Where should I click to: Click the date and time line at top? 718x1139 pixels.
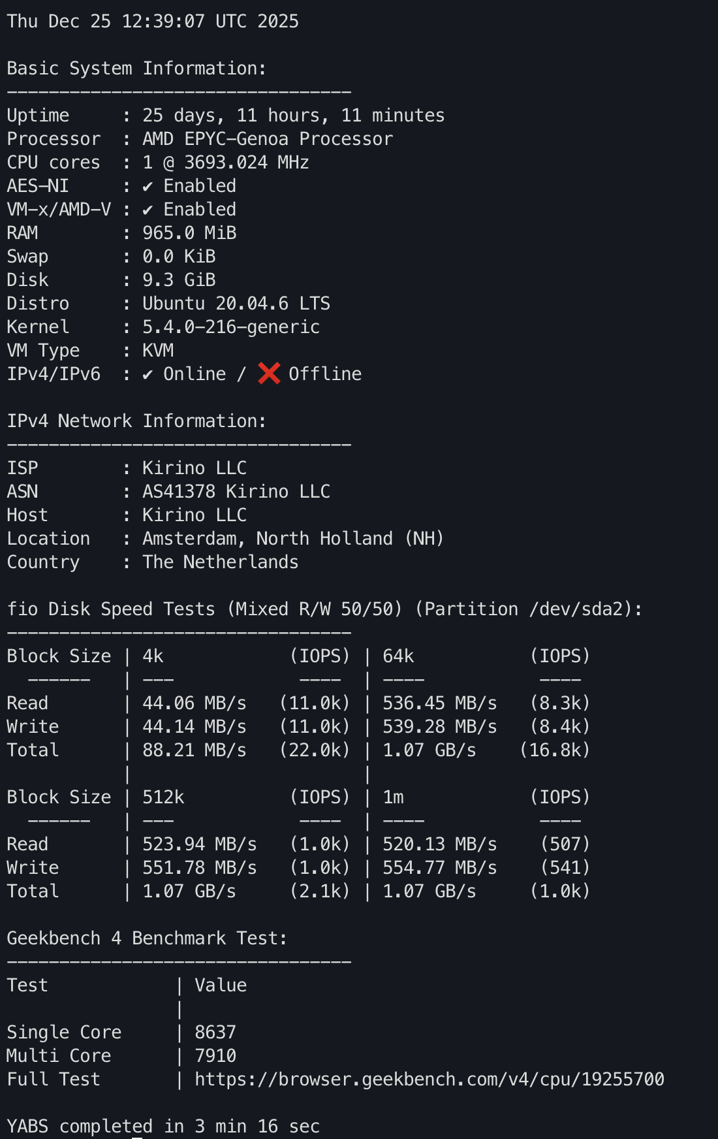coord(152,21)
